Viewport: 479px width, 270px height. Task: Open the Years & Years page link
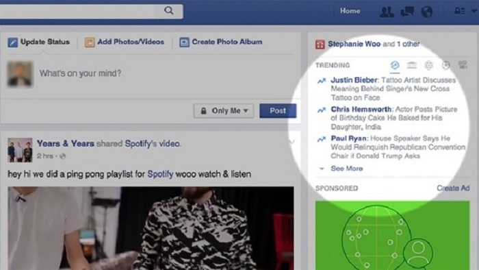pos(66,143)
